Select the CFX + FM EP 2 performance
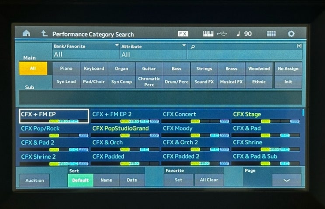This screenshot has height=209, width=325. pyautogui.click(x=125, y=116)
